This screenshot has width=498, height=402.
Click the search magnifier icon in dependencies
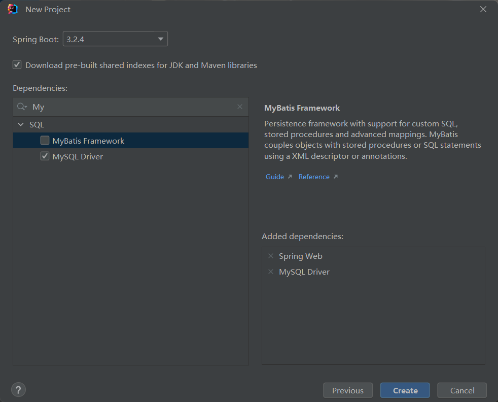(21, 107)
